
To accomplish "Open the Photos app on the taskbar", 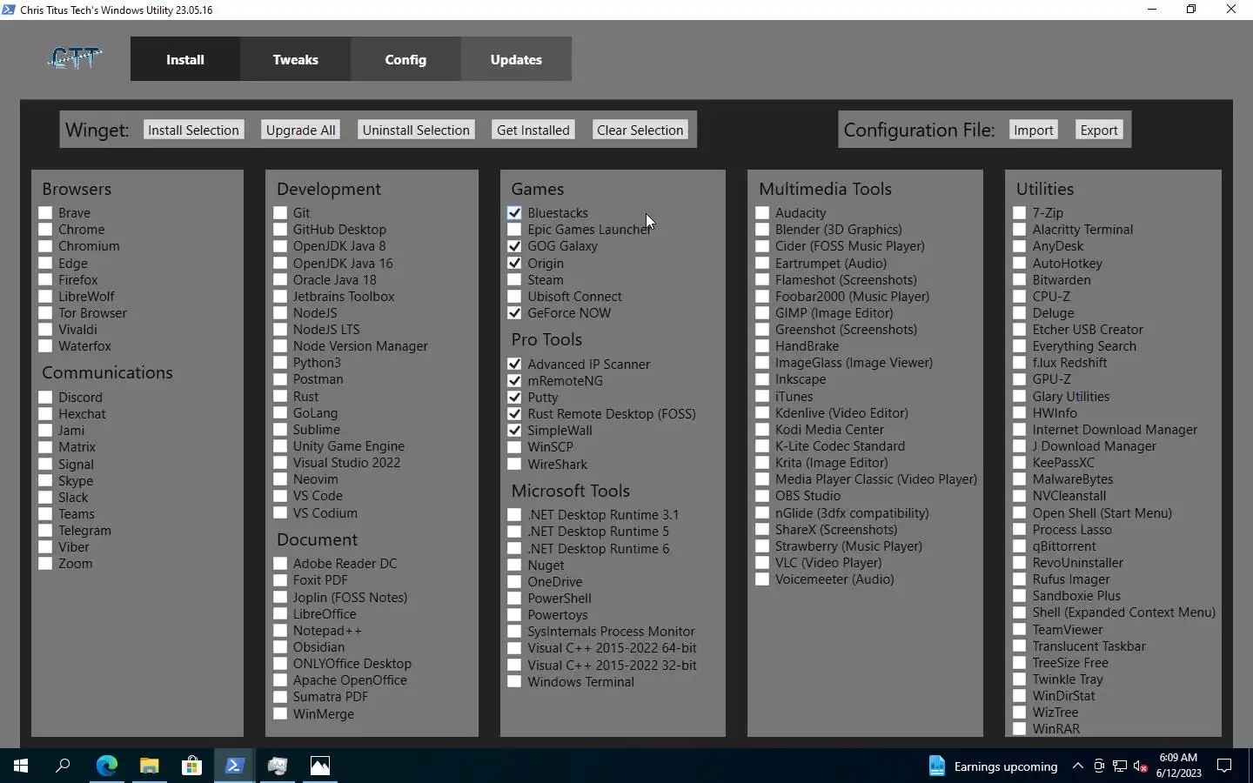I will pos(320,766).
